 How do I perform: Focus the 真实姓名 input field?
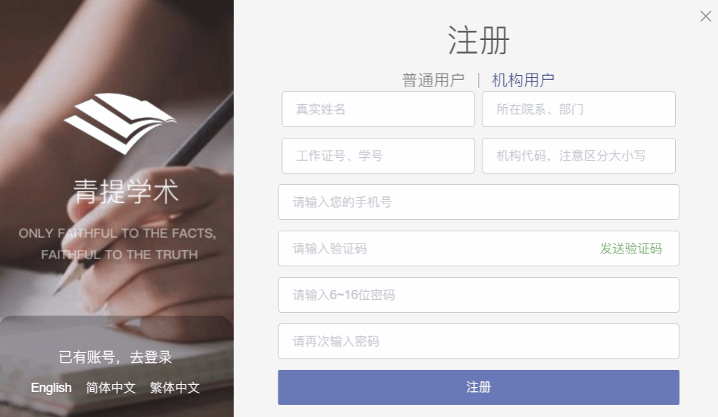pyautogui.click(x=378, y=109)
